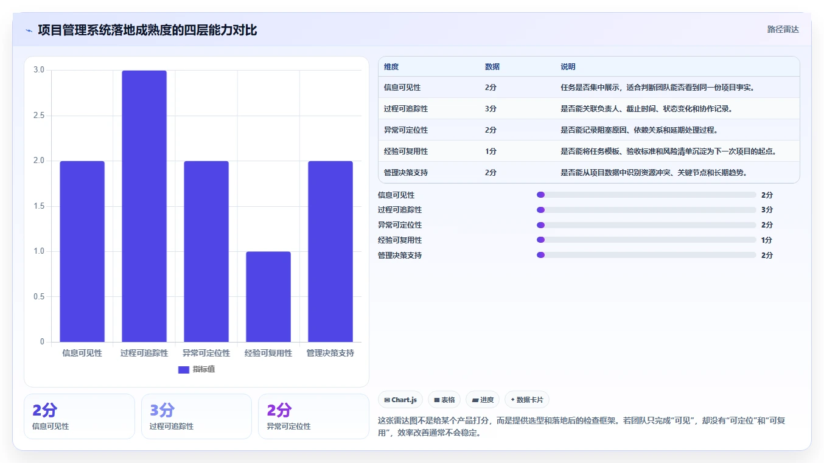824x463 pixels.
Task: Click the 数据卡片 tag chip
Action: [x=526, y=400]
